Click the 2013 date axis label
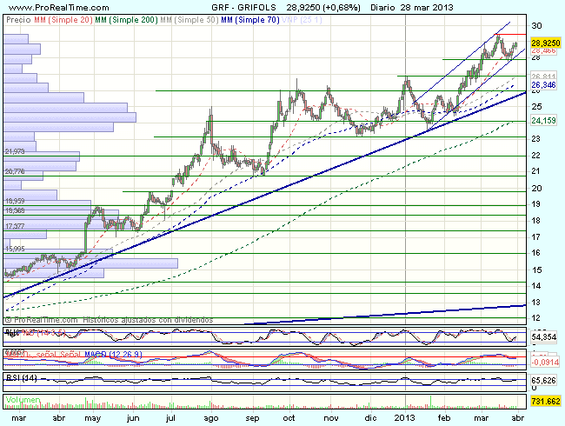The image size is (565, 426). click(405, 418)
